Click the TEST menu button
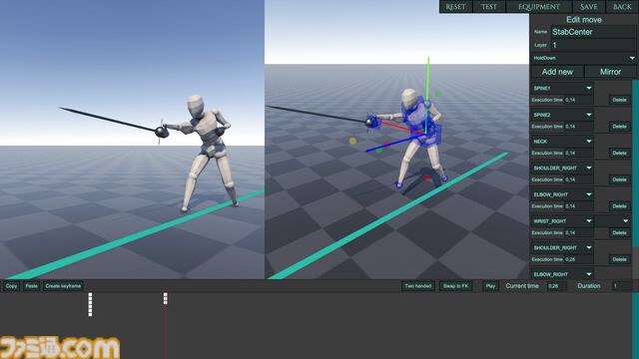The width and height of the screenshot is (639, 359). [488, 7]
